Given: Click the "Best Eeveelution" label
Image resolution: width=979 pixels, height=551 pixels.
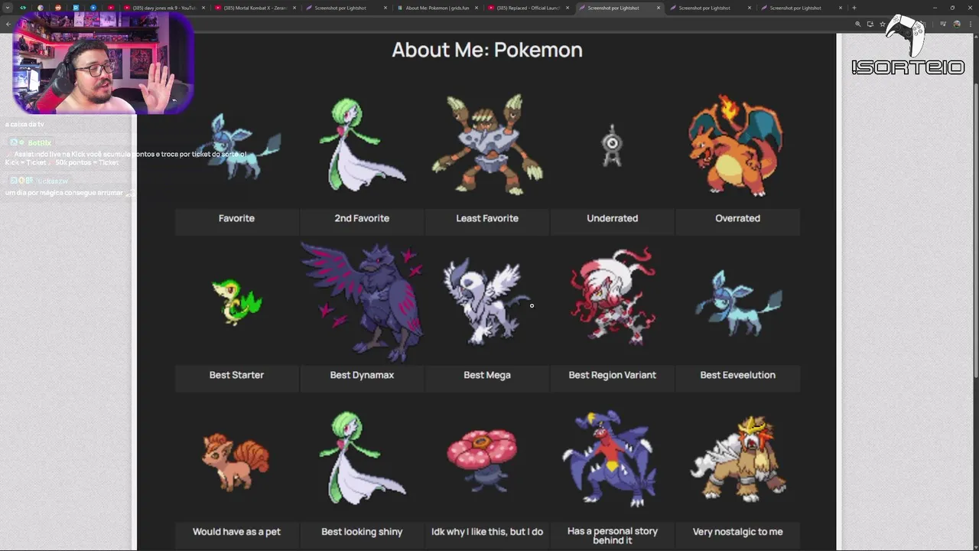Looking at the screenshot, I should point(737,375).
